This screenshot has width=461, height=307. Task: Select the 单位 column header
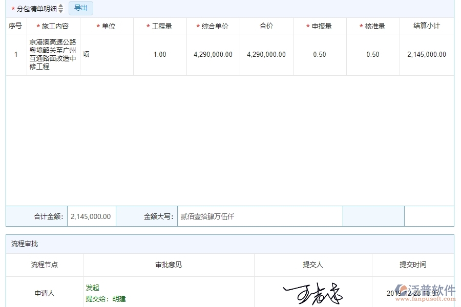pos(107,26)
